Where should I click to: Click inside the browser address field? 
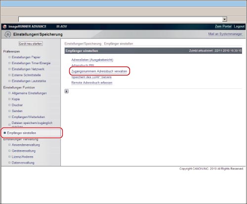point(121,19)
